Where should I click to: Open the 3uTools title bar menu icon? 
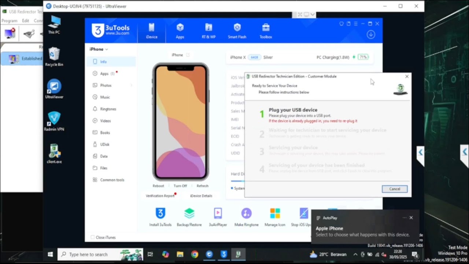click(x=355, y=23)
